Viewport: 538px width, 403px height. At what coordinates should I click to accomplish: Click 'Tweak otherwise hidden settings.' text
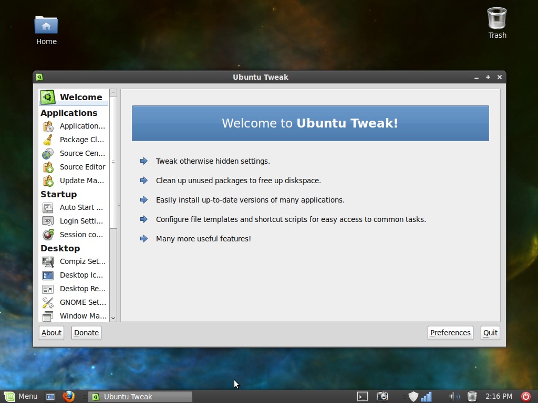coord(213,161)
